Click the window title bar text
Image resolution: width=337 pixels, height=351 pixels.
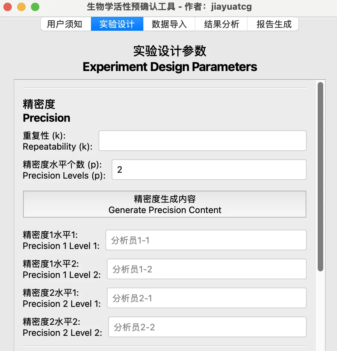point(169,7)
